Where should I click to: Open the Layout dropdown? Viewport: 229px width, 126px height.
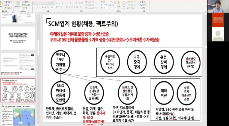26,2
